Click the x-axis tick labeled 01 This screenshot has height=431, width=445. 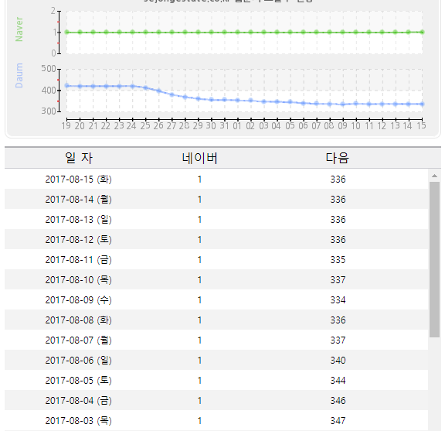click(x=237, y=125)
